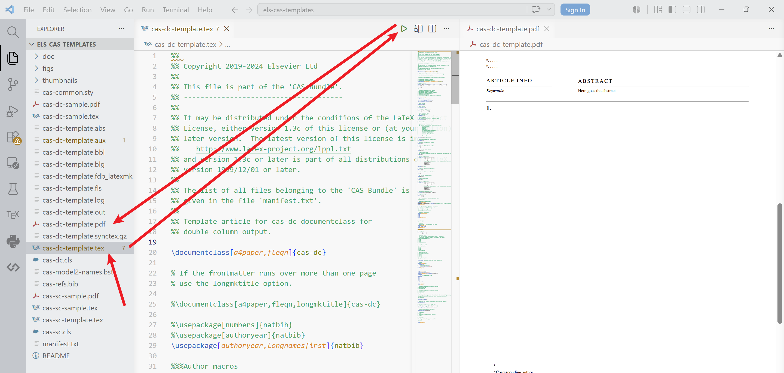The height and width of the screenshot is (373, 784).
Task: Open cas-dc-template.pdf in the explorer
Action: click(80, 224)
